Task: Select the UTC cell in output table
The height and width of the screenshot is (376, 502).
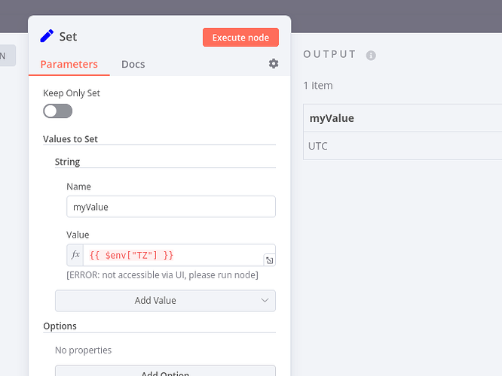Action: (319, 146)
